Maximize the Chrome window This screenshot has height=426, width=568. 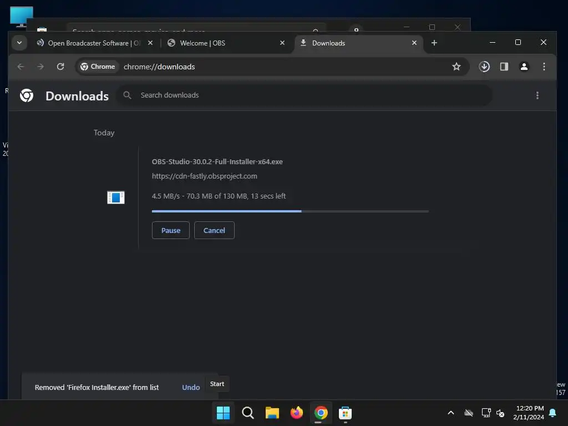coord(518,42)
